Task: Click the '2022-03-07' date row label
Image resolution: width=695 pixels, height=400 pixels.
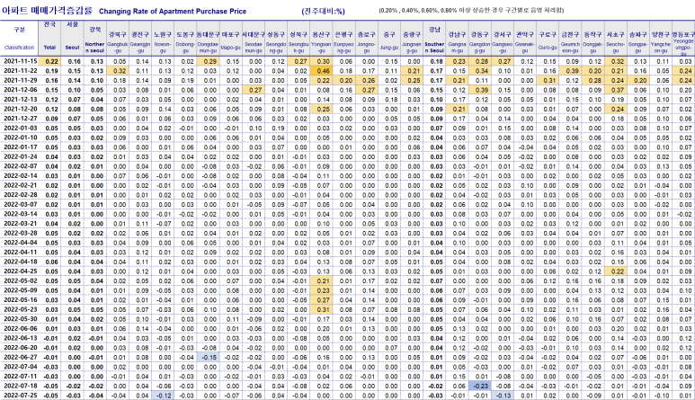Action: 20,204
